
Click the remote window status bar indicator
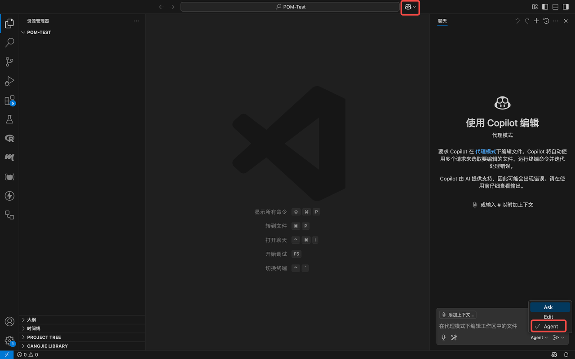tap(7, 355)
